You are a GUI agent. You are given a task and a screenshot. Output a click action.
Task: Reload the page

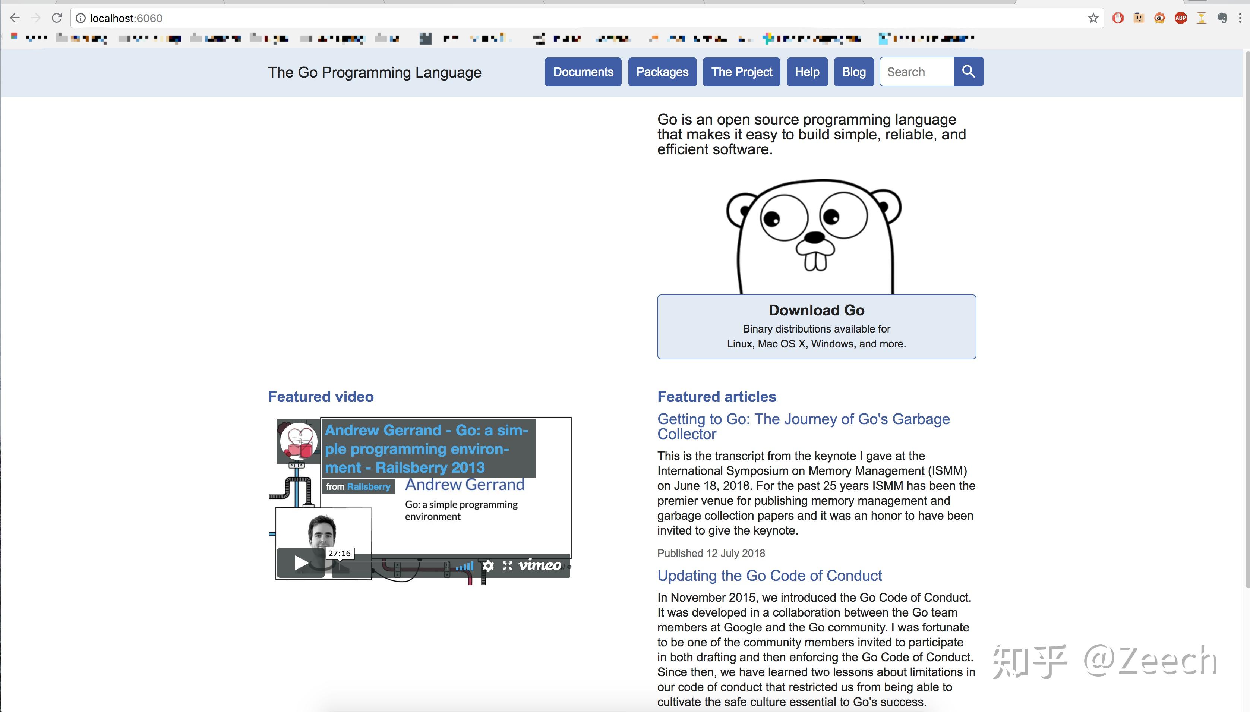tap(57, 18)
